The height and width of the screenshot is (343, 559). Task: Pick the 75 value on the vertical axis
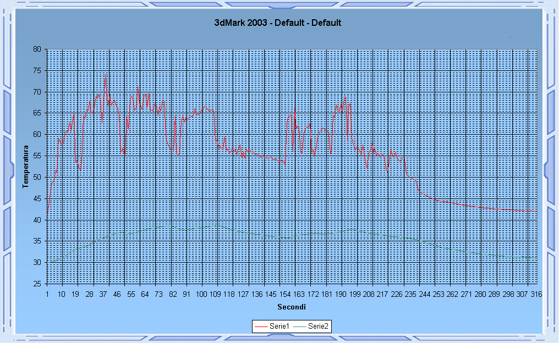click(37, 70)
